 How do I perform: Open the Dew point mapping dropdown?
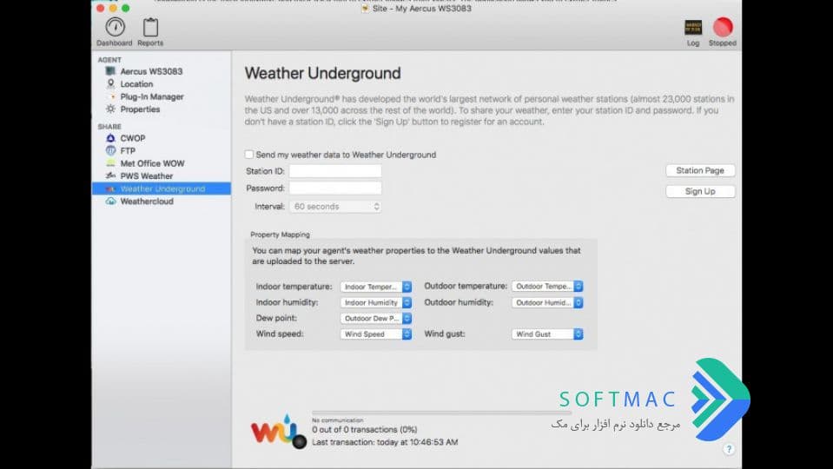[x=376, y=318]
